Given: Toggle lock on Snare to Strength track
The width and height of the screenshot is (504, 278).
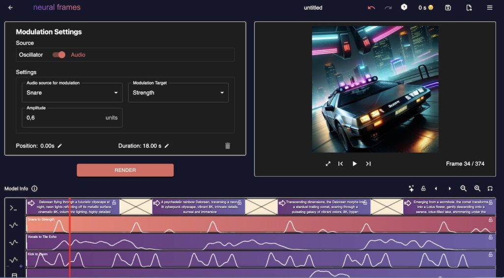Looking at the screenshot, I should pyautogui.click(x=490, y=220).
